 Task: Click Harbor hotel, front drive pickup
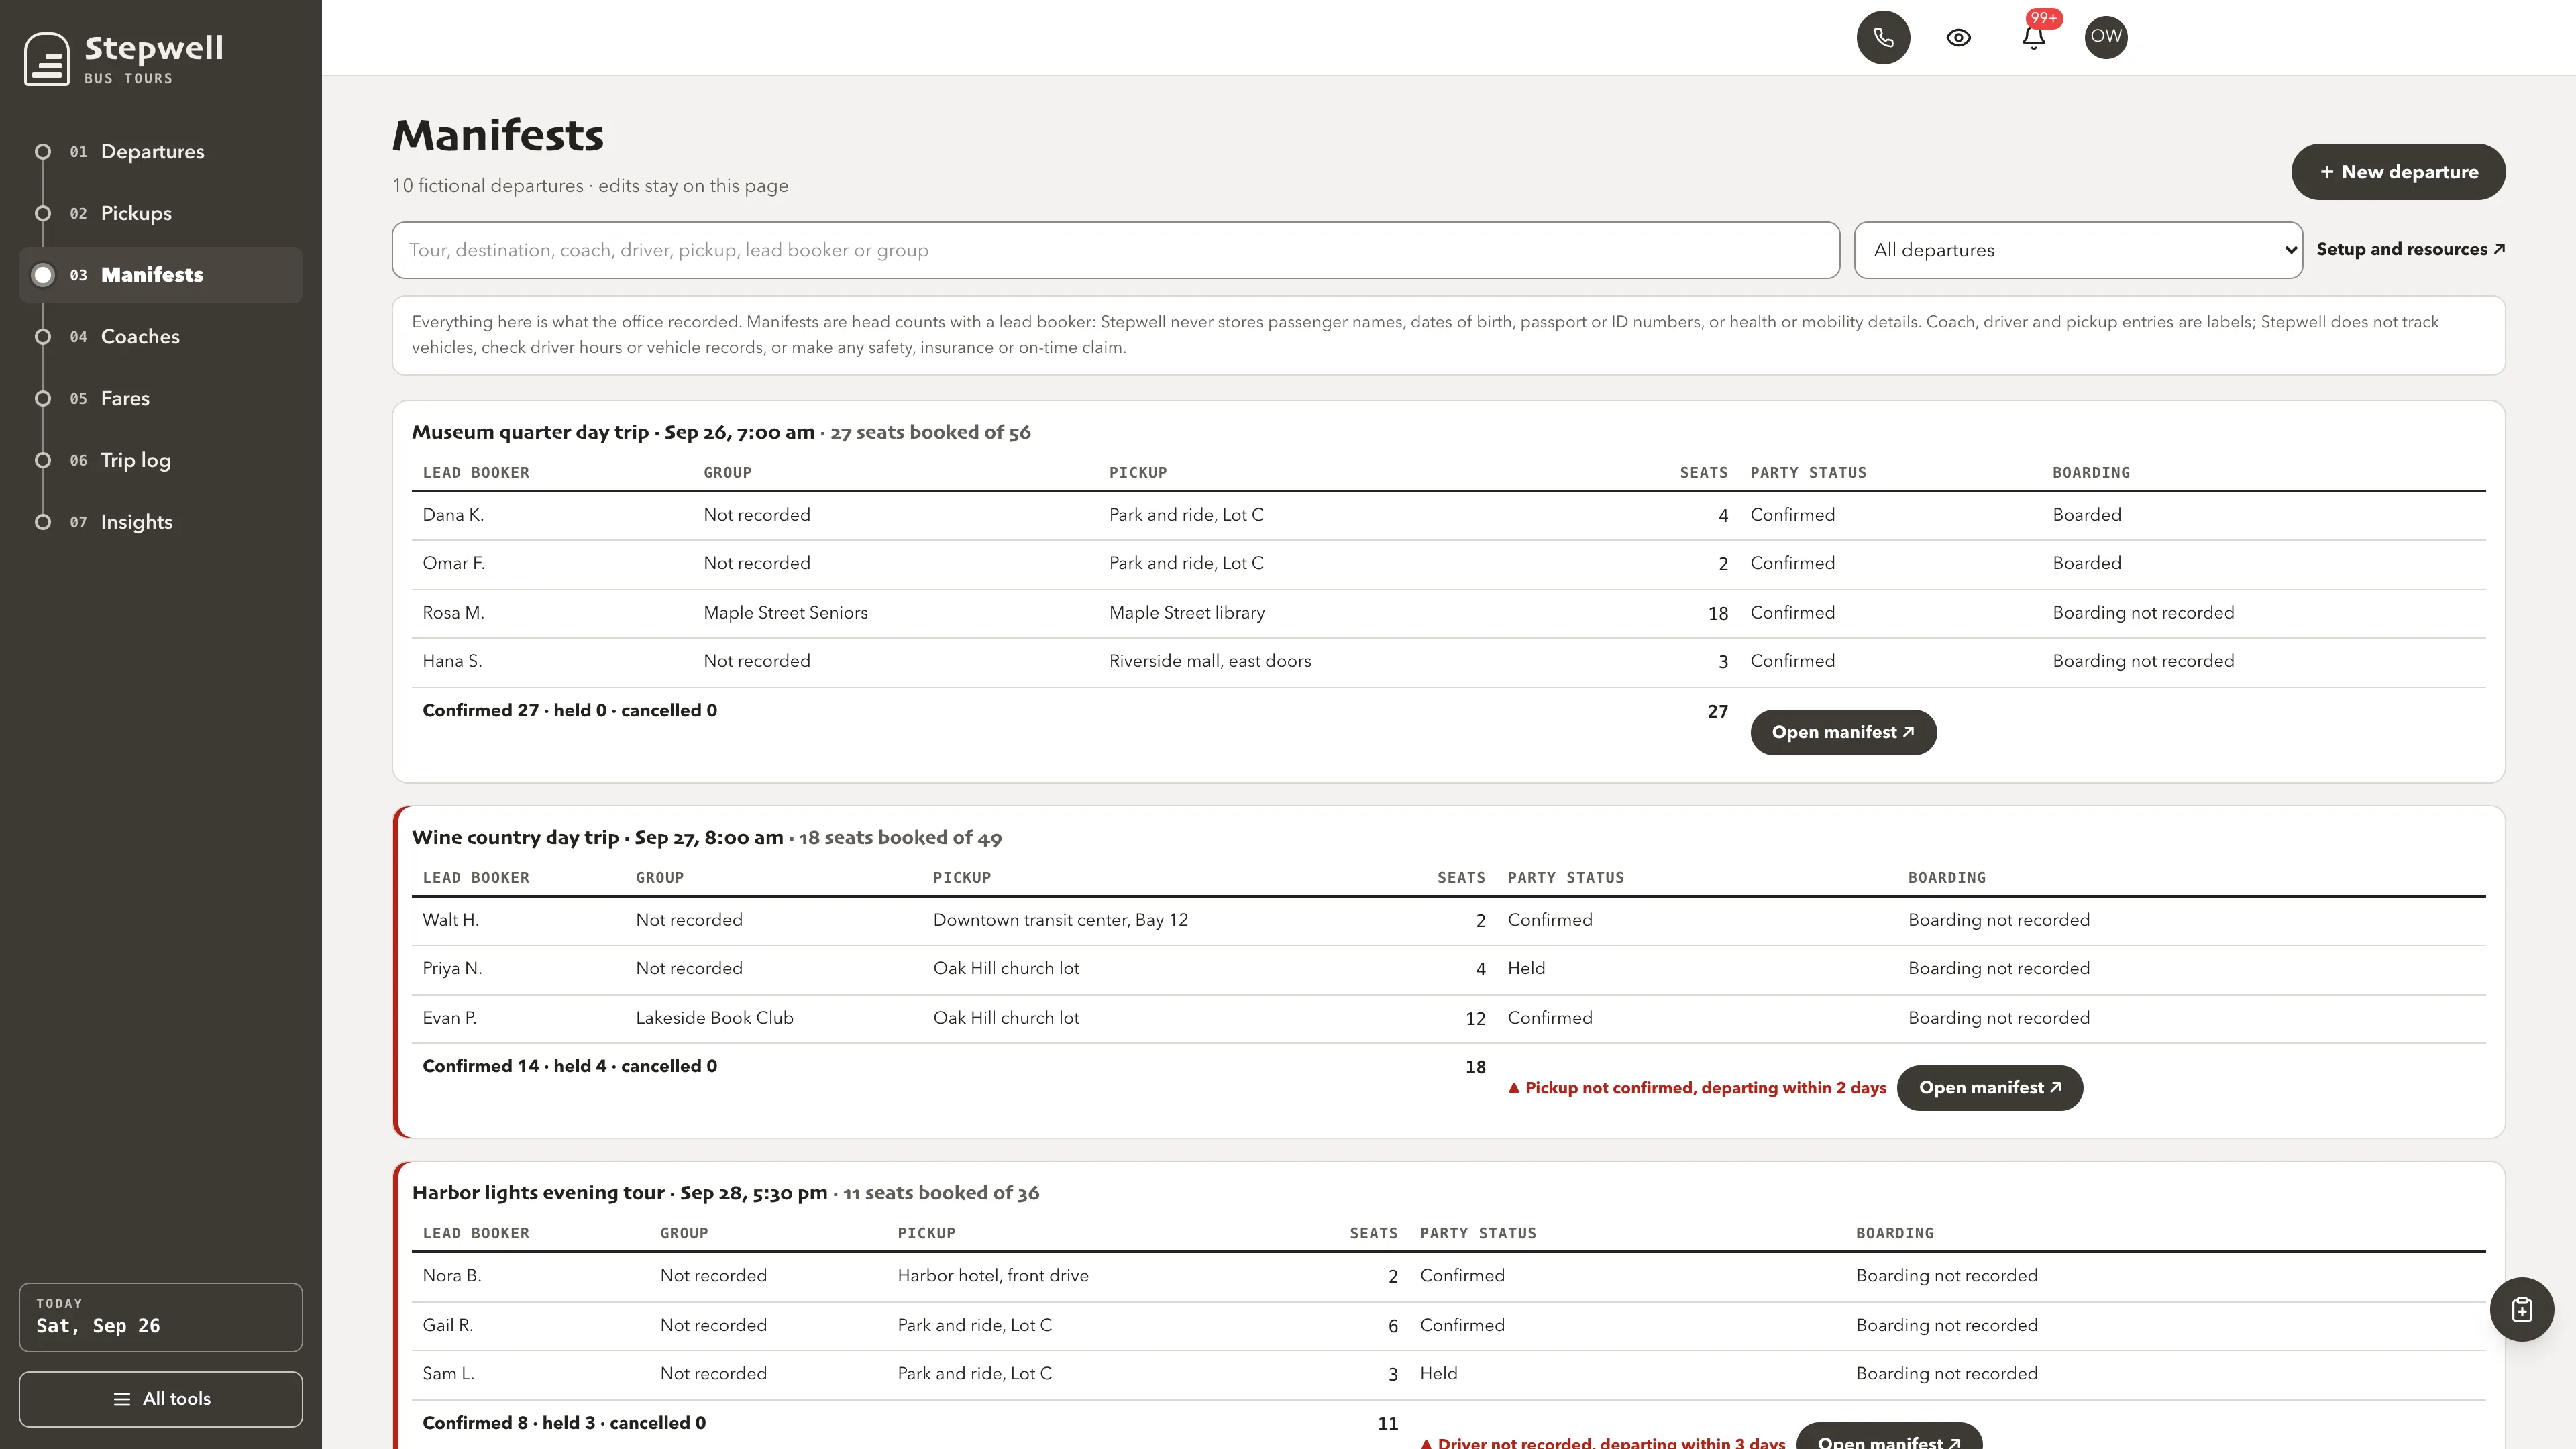click(x=992, y=1276)
